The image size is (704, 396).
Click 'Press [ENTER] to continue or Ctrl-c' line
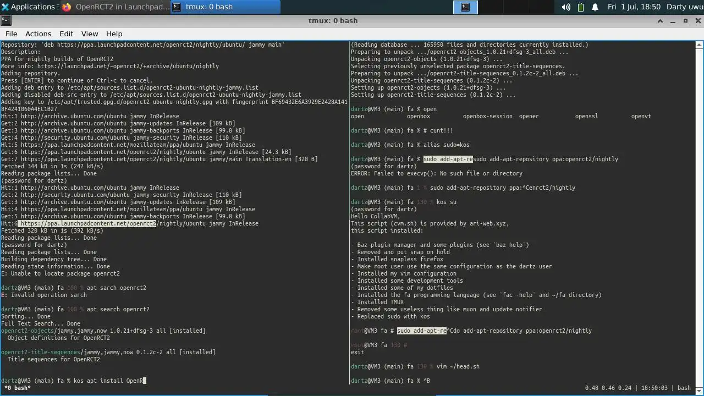[x=77, y=80]
